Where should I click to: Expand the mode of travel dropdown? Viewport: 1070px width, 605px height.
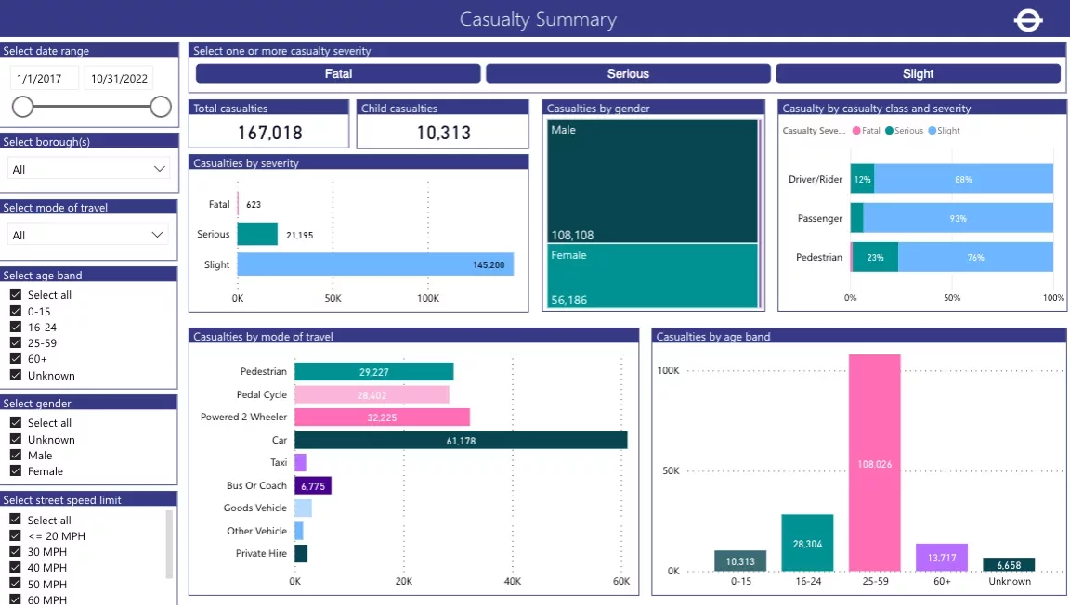coord(89,235)
